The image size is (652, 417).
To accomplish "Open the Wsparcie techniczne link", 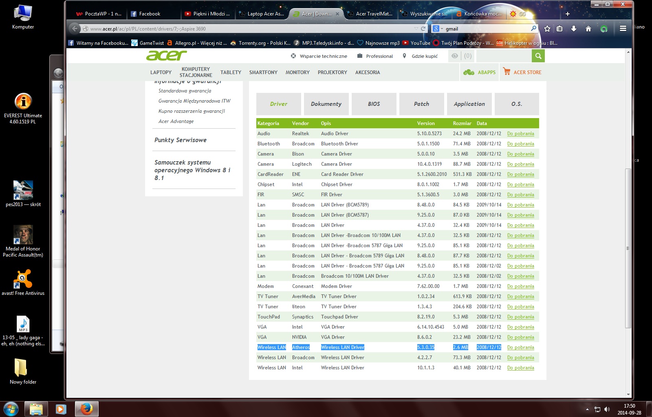I will pos(319,56).
